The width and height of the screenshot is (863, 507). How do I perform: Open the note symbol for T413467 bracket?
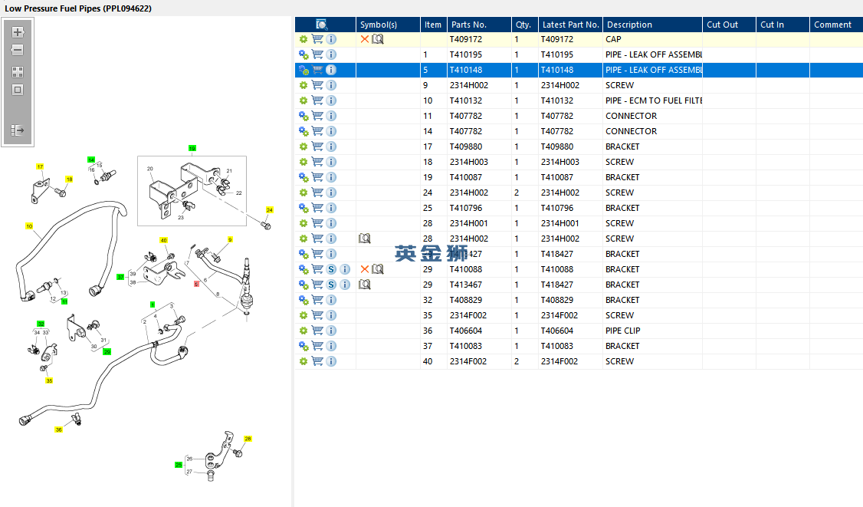pyautogui.click(x=364, y=285)
